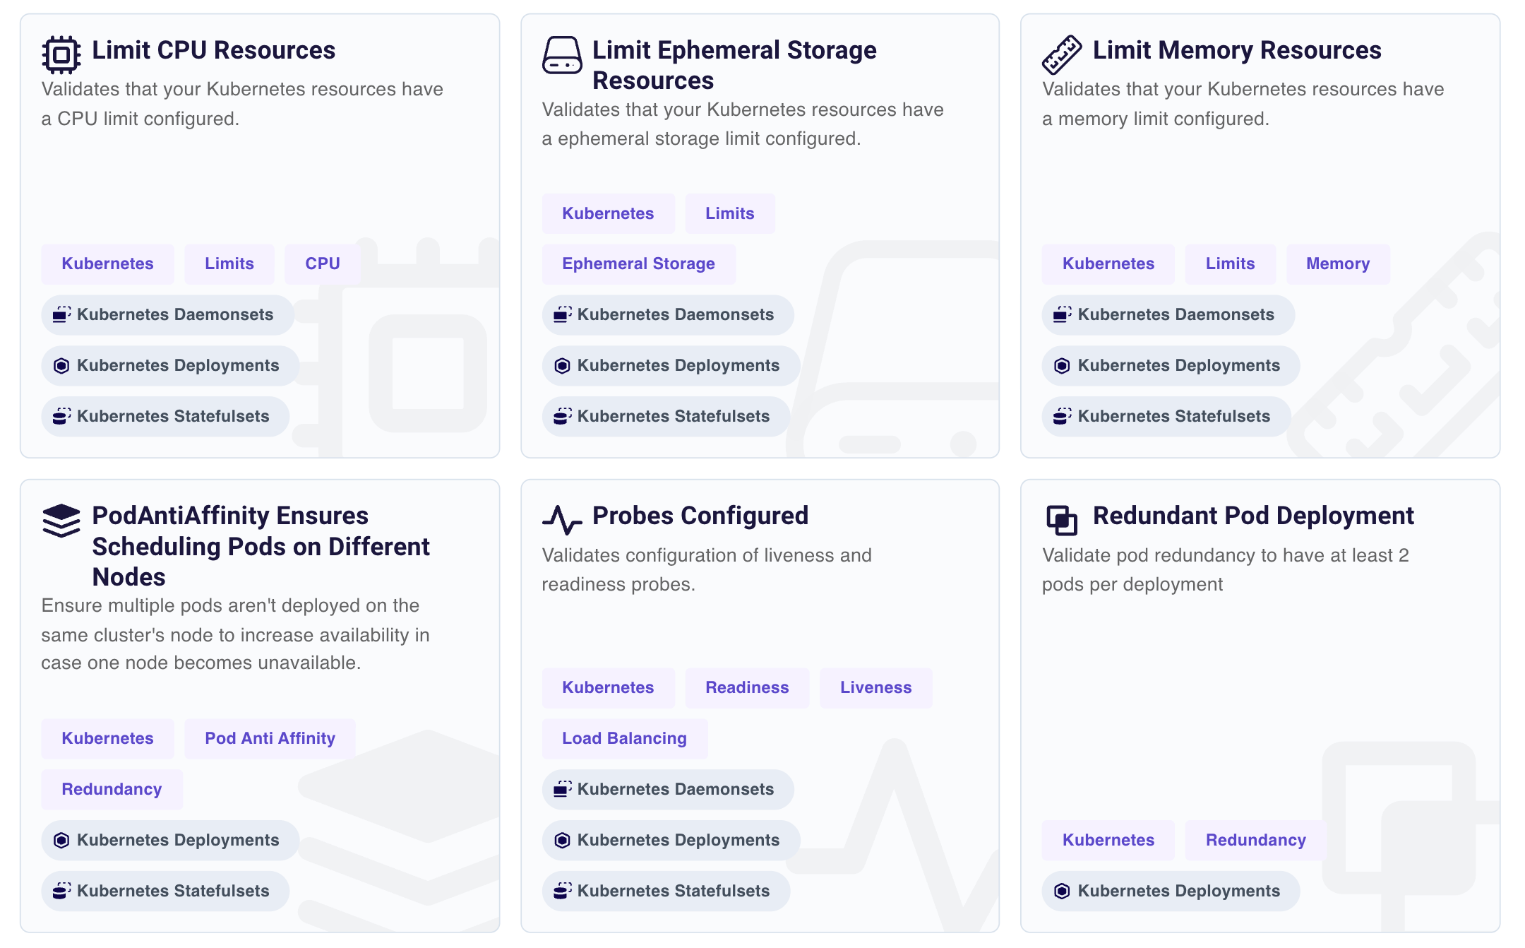Click the hard drive icon for Ephemeral Storage

562,55
